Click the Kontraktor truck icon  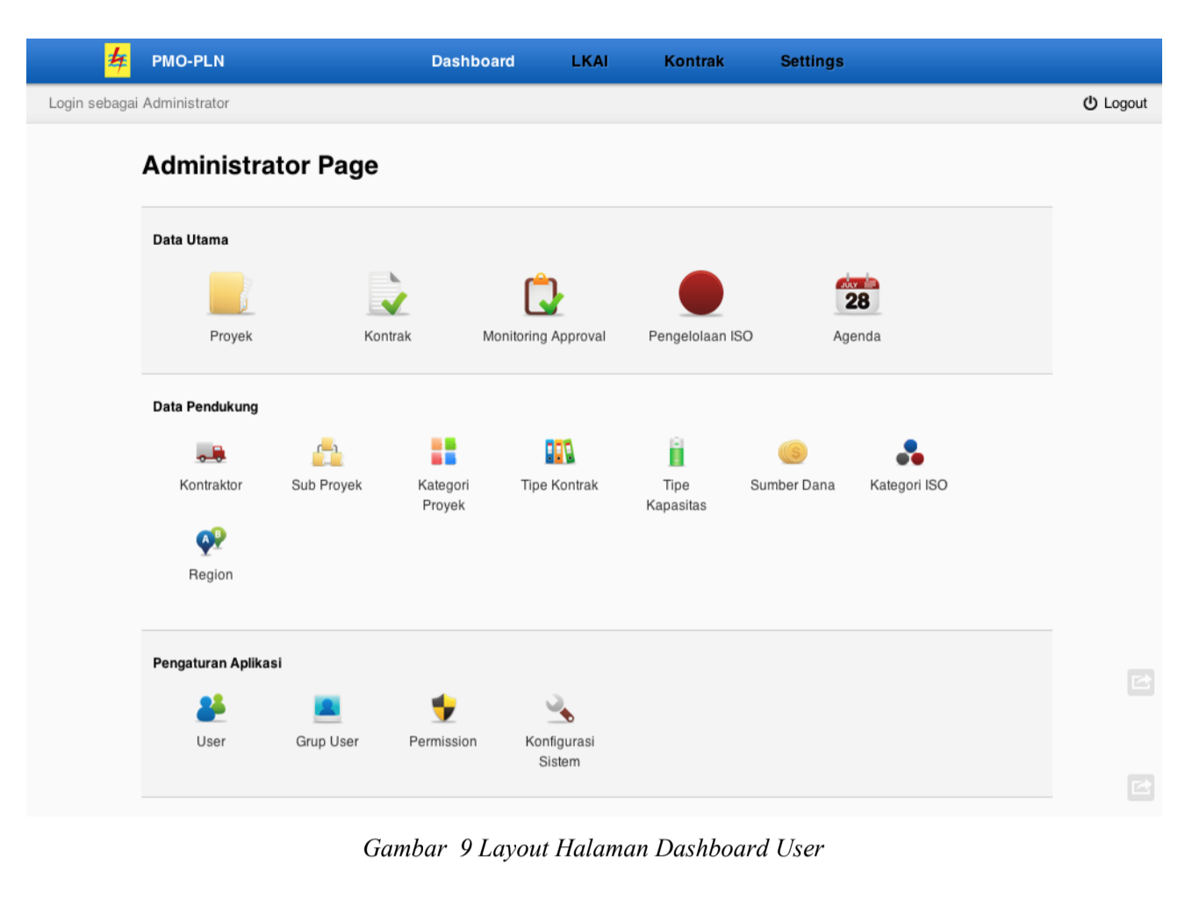coord(211,453)
